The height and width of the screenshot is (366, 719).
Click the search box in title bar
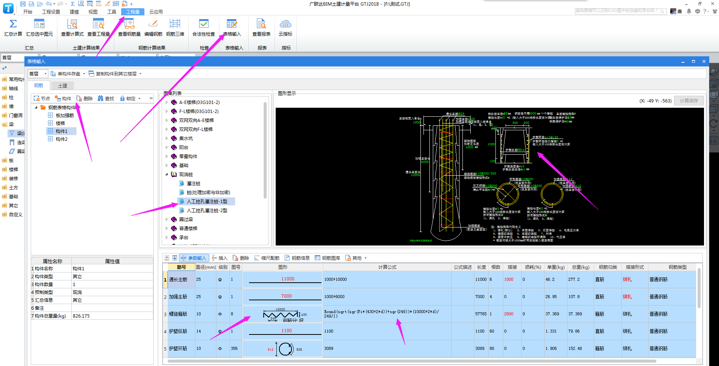click(x=620, y=11)
